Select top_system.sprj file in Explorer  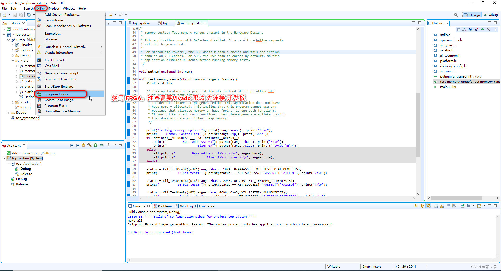tap(28, 118)
